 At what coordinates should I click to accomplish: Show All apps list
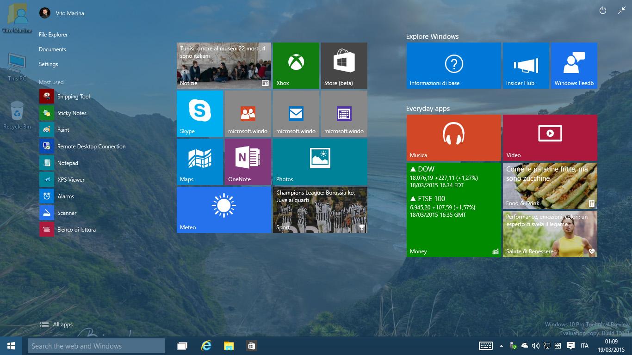click(56, 324)
